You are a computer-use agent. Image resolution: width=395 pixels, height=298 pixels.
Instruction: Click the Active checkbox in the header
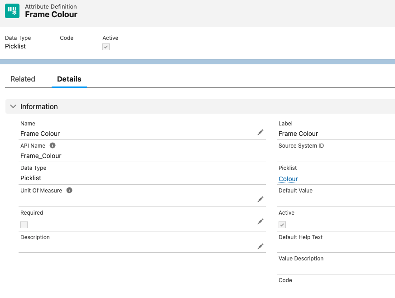[x=106, y=47]
